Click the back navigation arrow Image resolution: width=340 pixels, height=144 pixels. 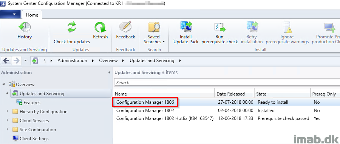coord(6,61)
